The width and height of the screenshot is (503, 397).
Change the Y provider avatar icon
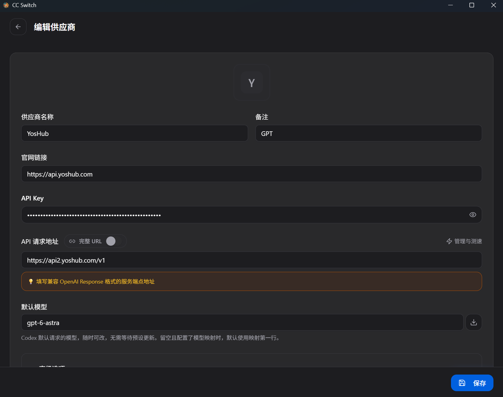[251, 82]
